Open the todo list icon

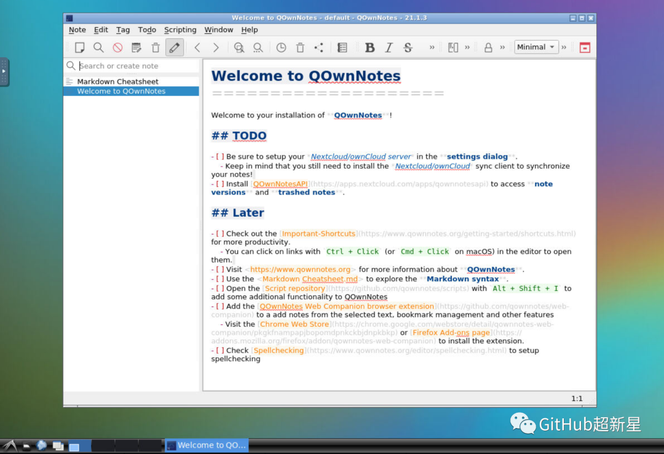[x=342, y=47]
